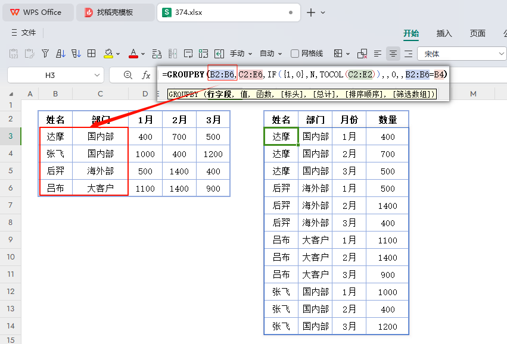Click the fx insert function icon
The image size is (507, 344).
(x=146, y=75)
